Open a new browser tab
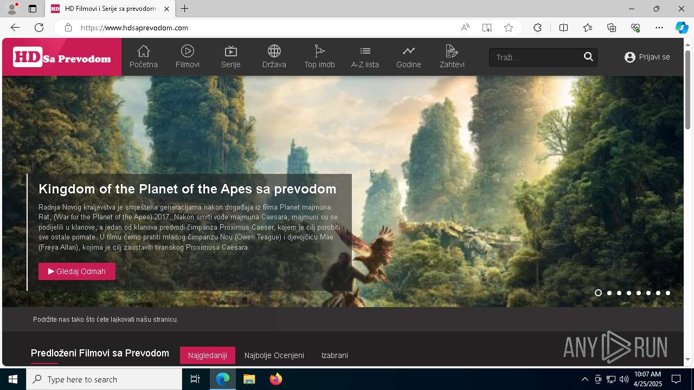Screen dimensions: 694x390 185,9
